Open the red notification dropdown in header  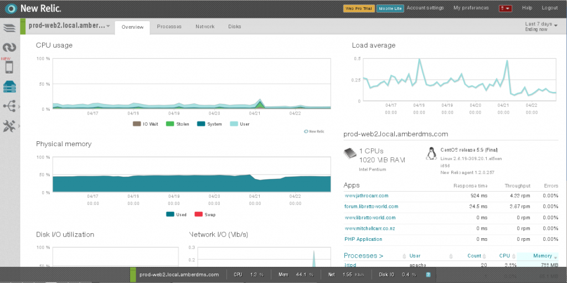tap(505, 8)
